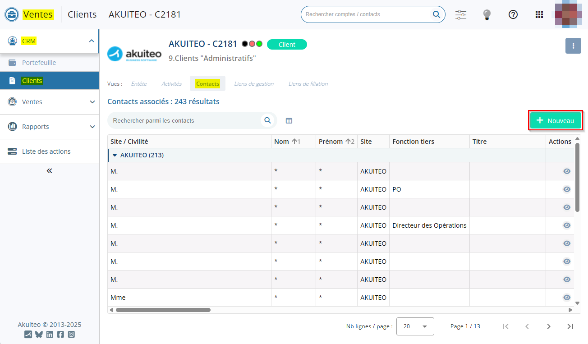Open the filter settings sliders icon

461,14
